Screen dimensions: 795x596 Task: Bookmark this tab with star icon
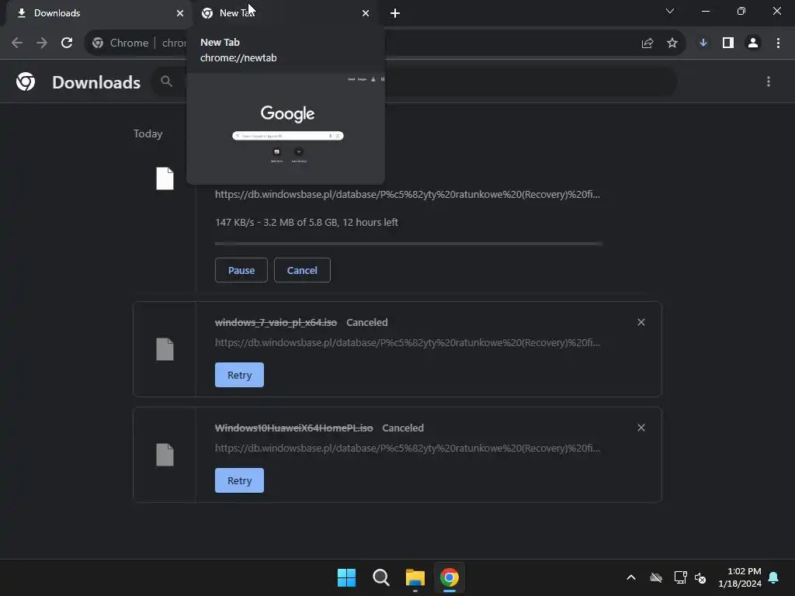click(x=672, y=43)
